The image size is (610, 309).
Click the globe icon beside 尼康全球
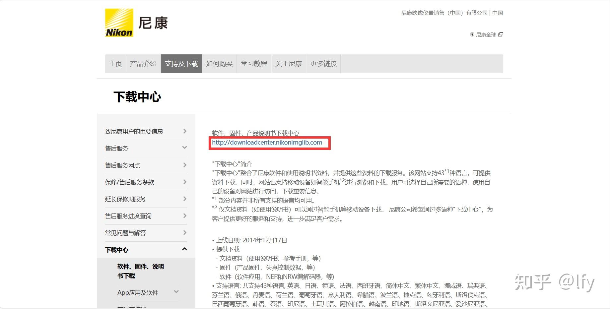pos(472,34)
